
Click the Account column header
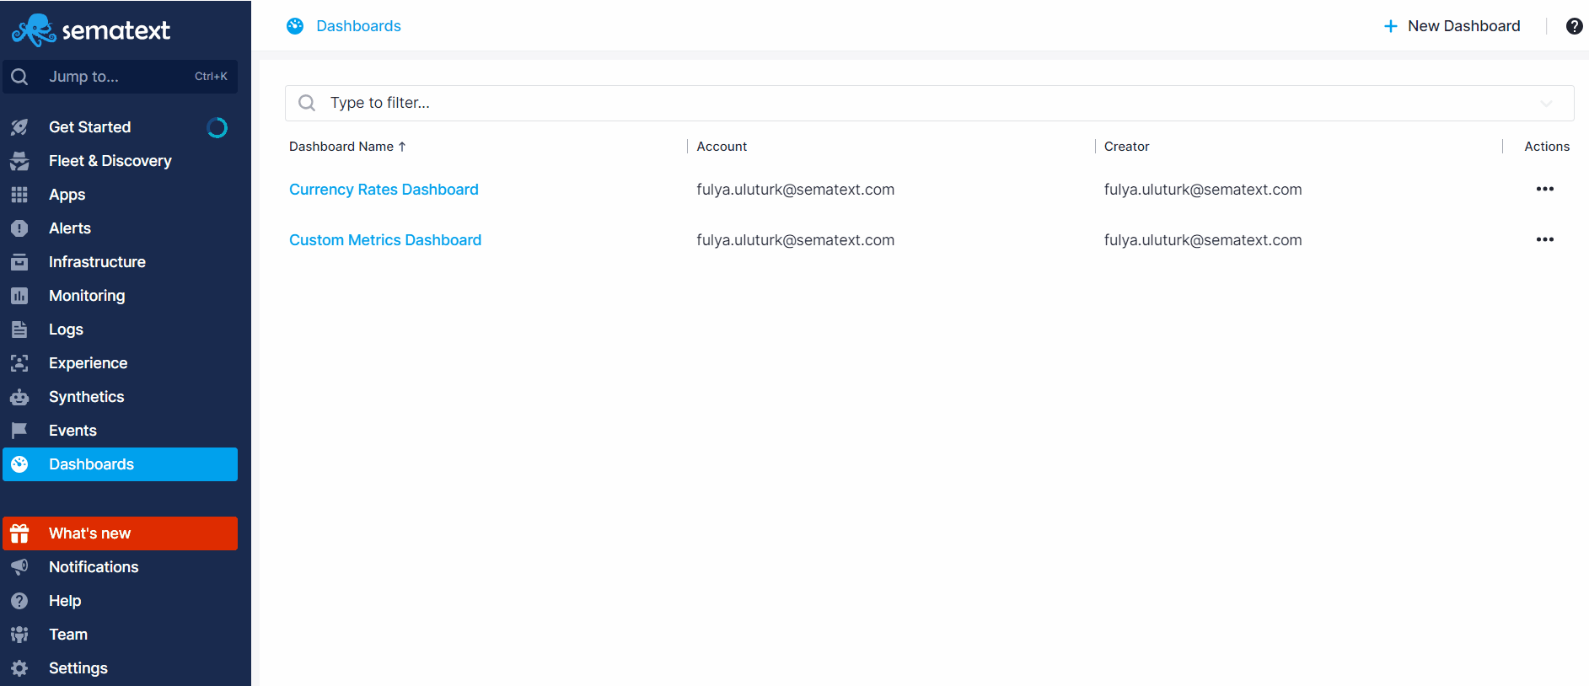(722, 147)
